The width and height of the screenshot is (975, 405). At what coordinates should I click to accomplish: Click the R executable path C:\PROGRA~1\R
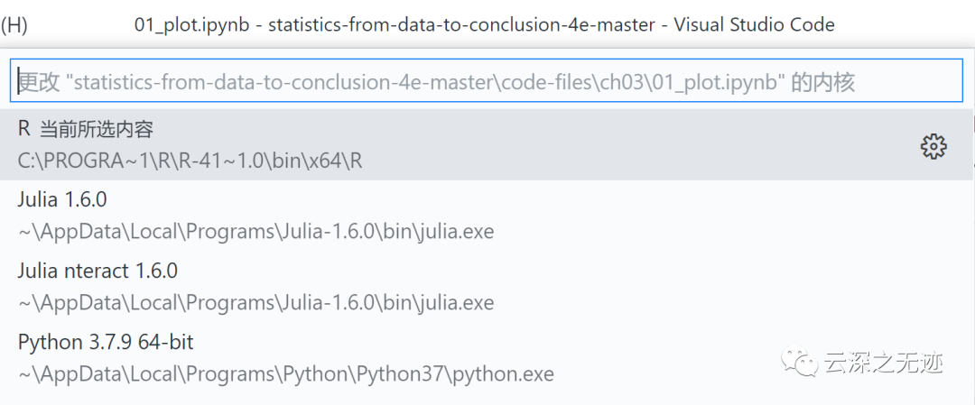(190, 161)
